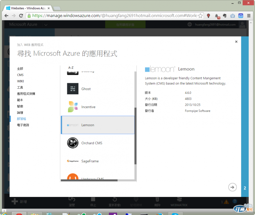Open the bell notification extension
This screenshot has height=215, width=255.
point(217,16)
